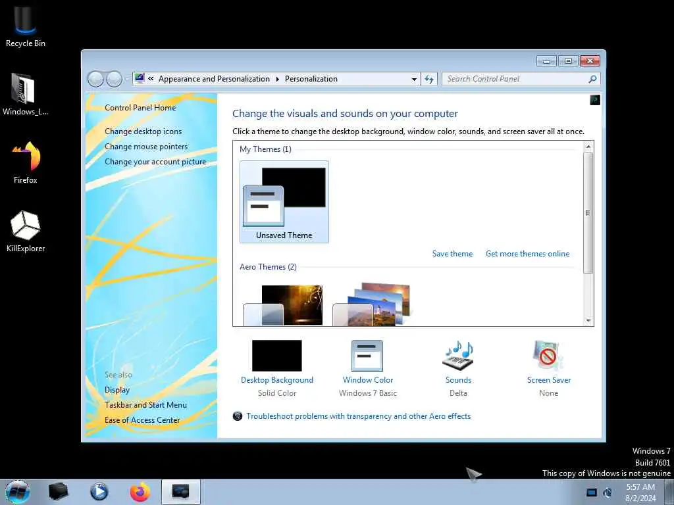Image resolution: width=674 pixels, height=505 pixels.
Task: Open the Windows Start orb
Action: point(17,492)
